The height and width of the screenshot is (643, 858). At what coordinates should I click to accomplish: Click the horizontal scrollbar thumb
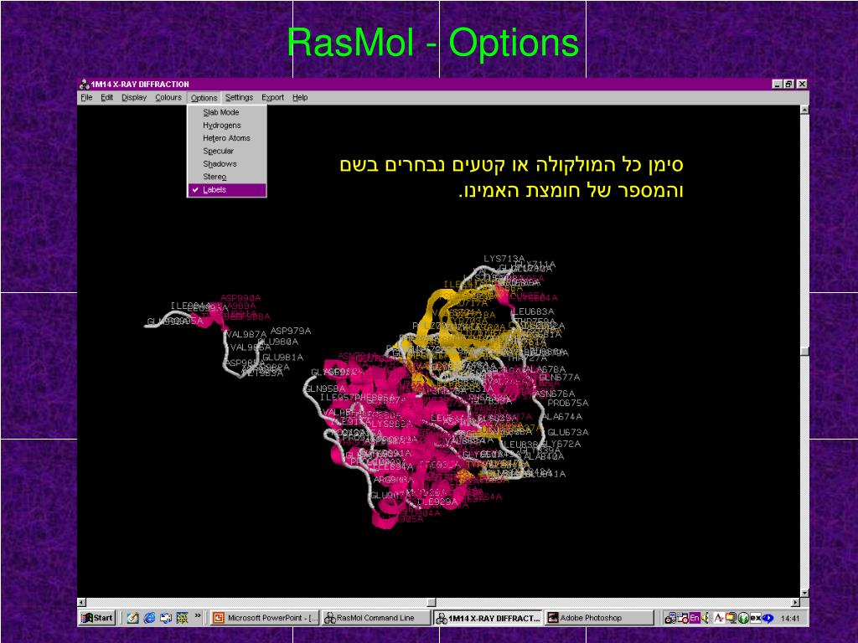[x=432, y=602]
